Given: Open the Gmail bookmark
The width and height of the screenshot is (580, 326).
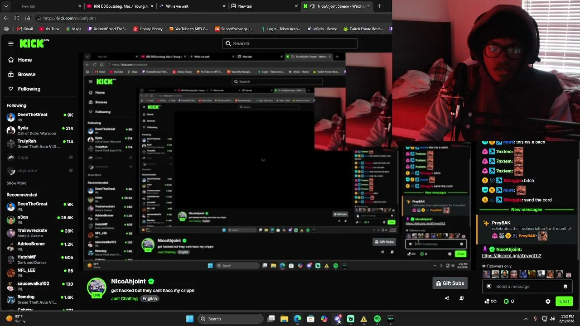Looking at the screenshot, I should point(25,29).
